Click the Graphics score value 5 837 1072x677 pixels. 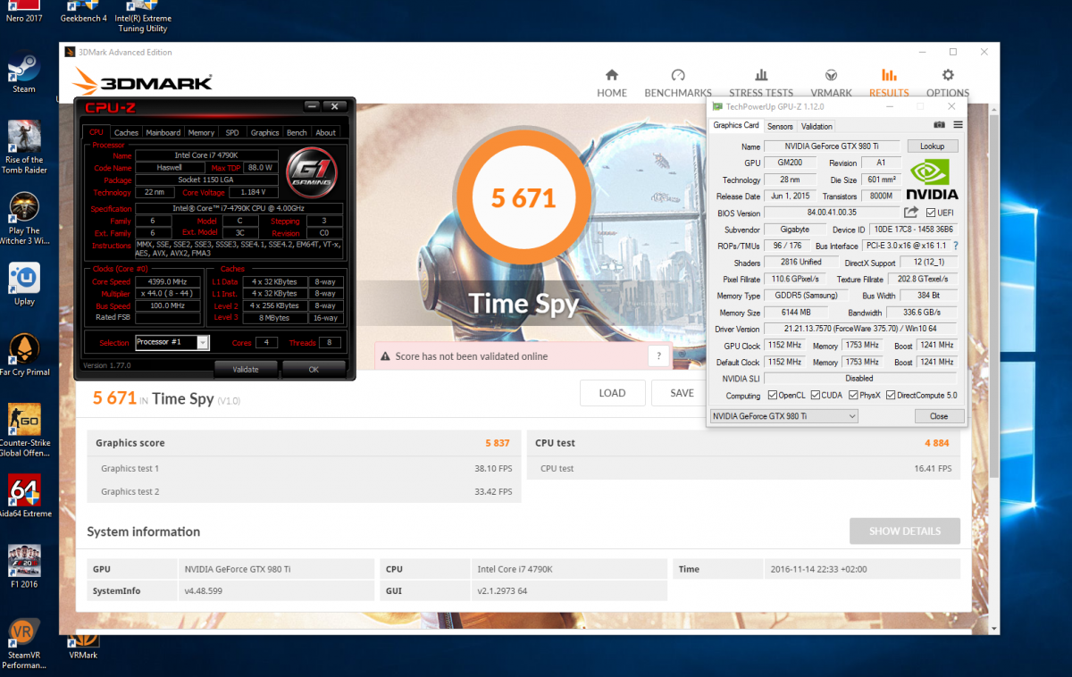498,443
